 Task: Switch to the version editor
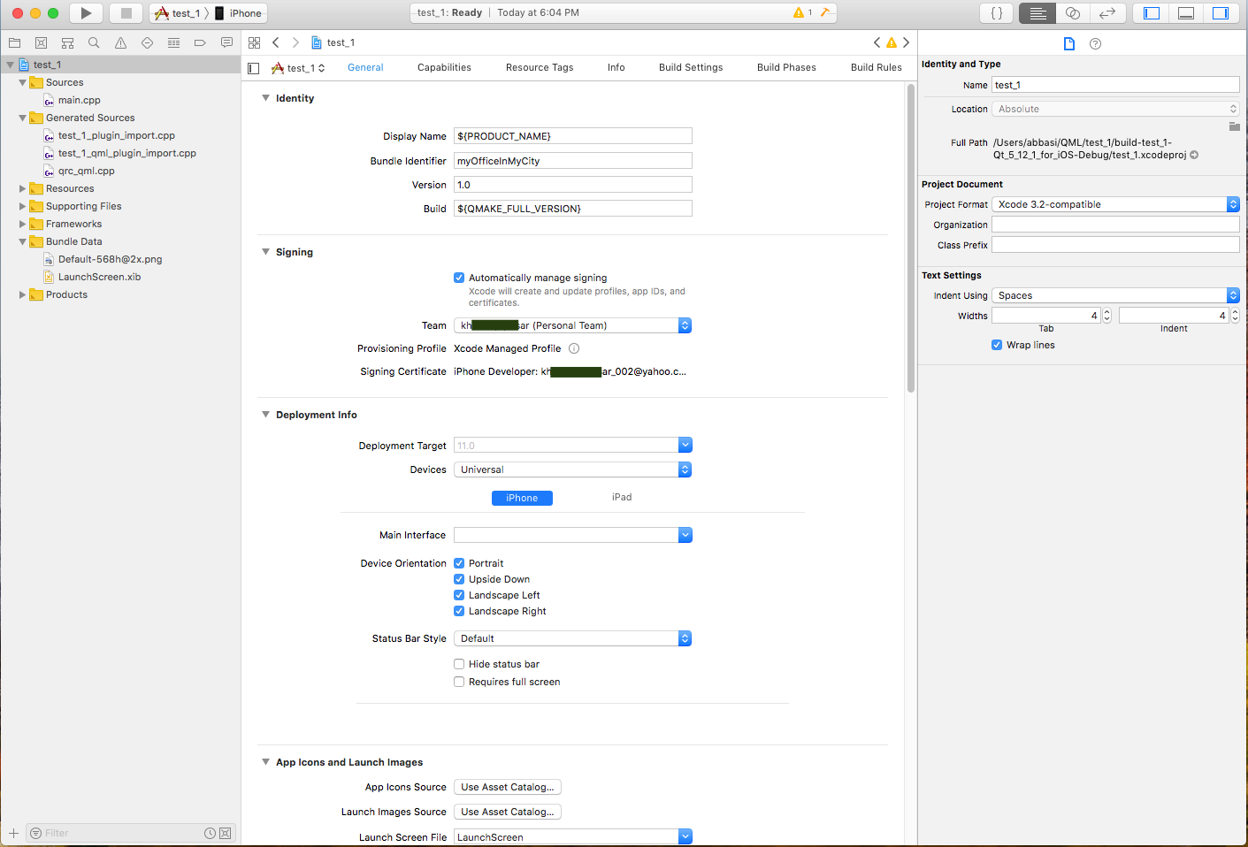(x=1107, y=13)
